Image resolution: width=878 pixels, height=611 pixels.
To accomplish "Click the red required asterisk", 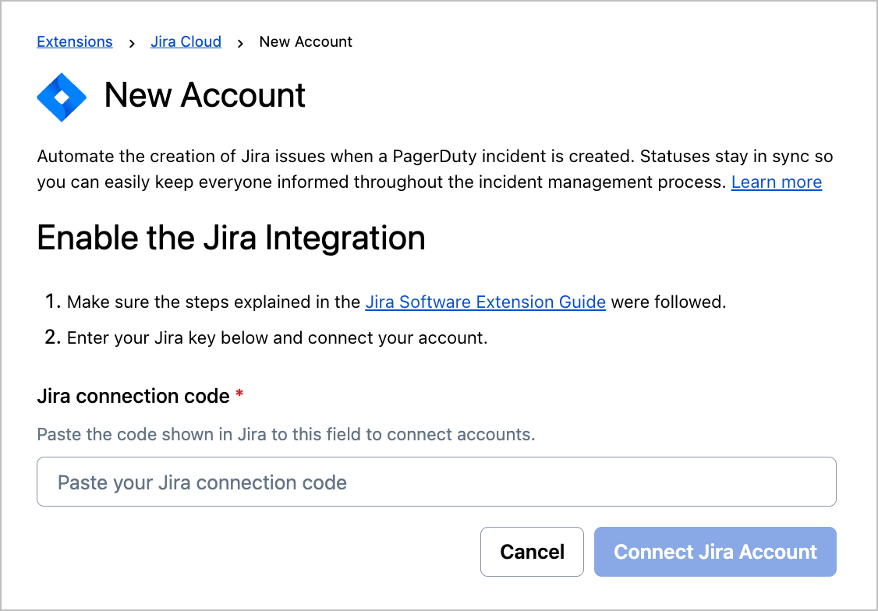I will tap(239, 396).
